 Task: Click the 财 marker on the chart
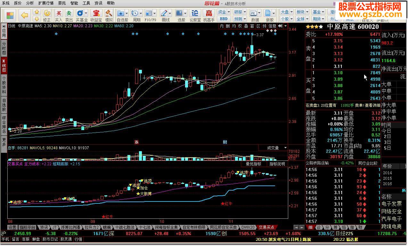click(225, 142)
